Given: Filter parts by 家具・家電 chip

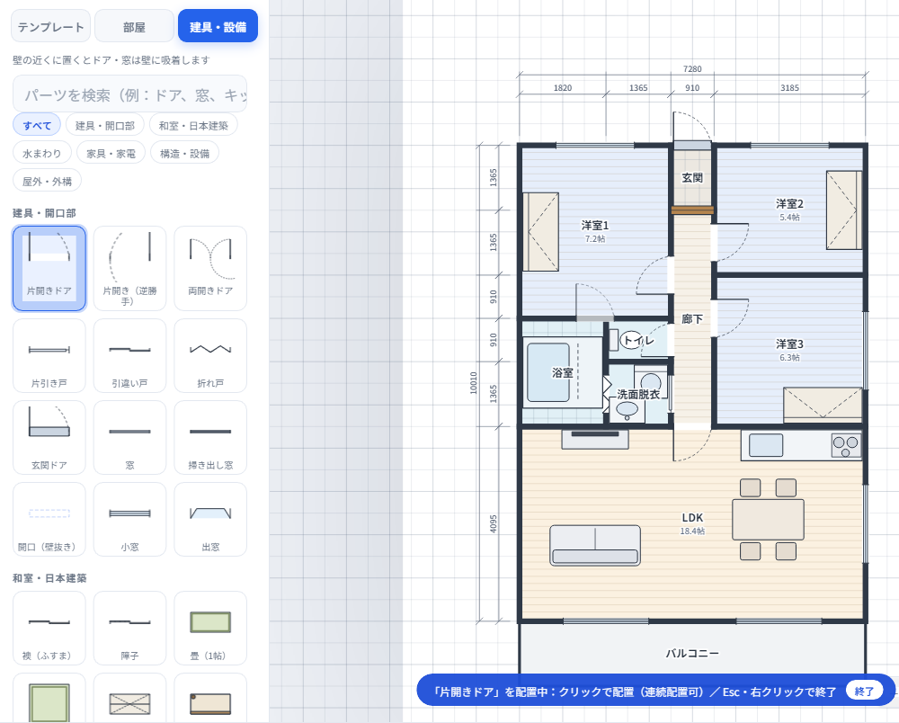Looking at the screenshot, I should coord(111,154).
